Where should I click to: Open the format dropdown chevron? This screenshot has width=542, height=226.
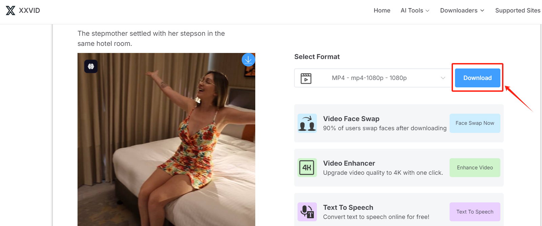click(x=443, y=78)
